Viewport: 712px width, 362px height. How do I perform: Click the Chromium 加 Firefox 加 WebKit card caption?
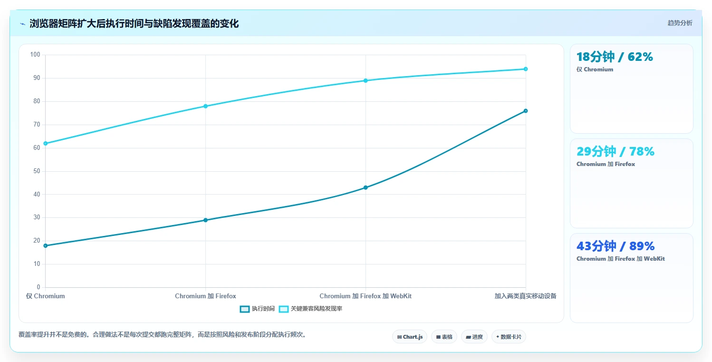tap(620, 259)
